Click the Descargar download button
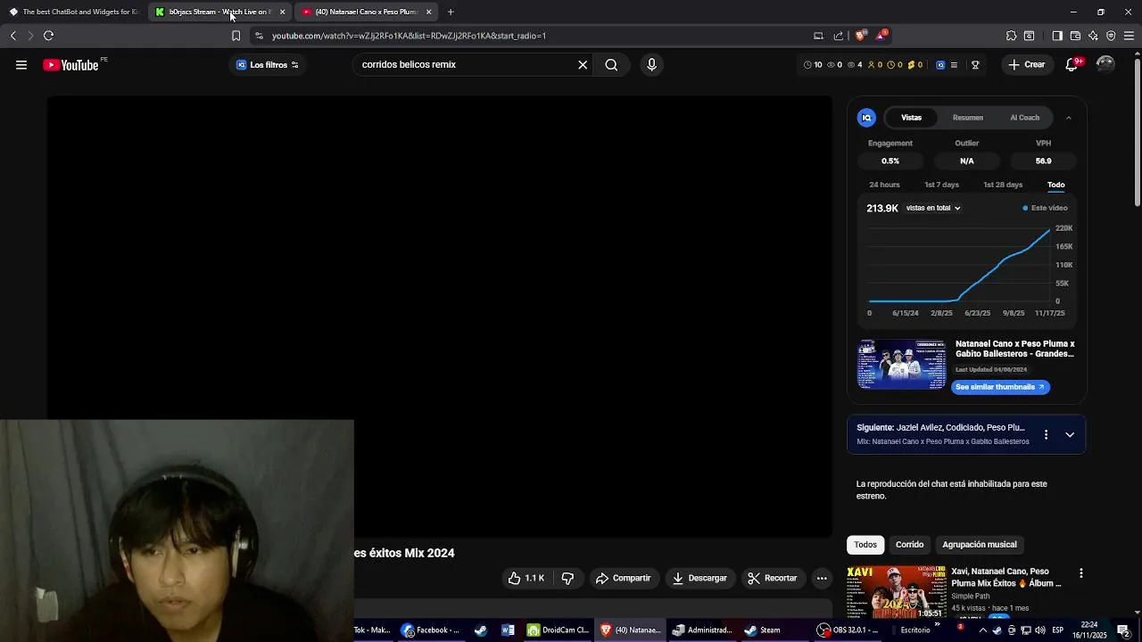 [x=699, y=579]
